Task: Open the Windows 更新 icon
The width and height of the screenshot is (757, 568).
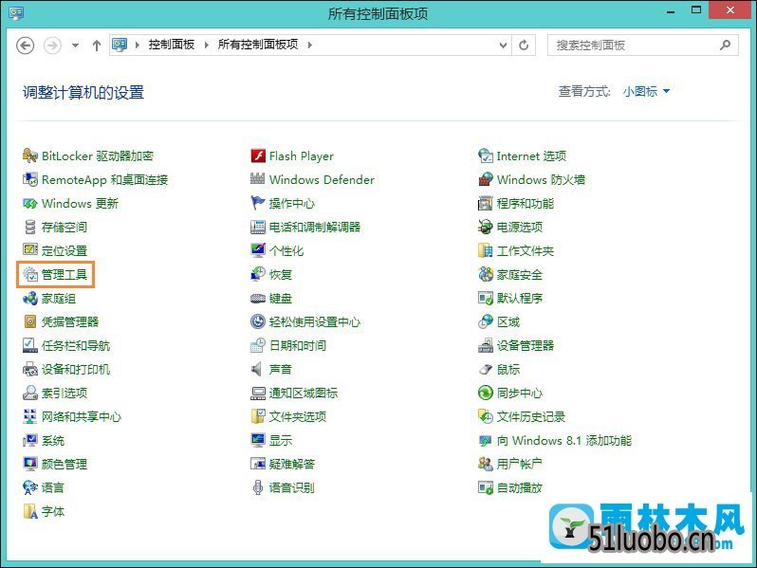Action: pyautogui.click(x=30, y=203)
